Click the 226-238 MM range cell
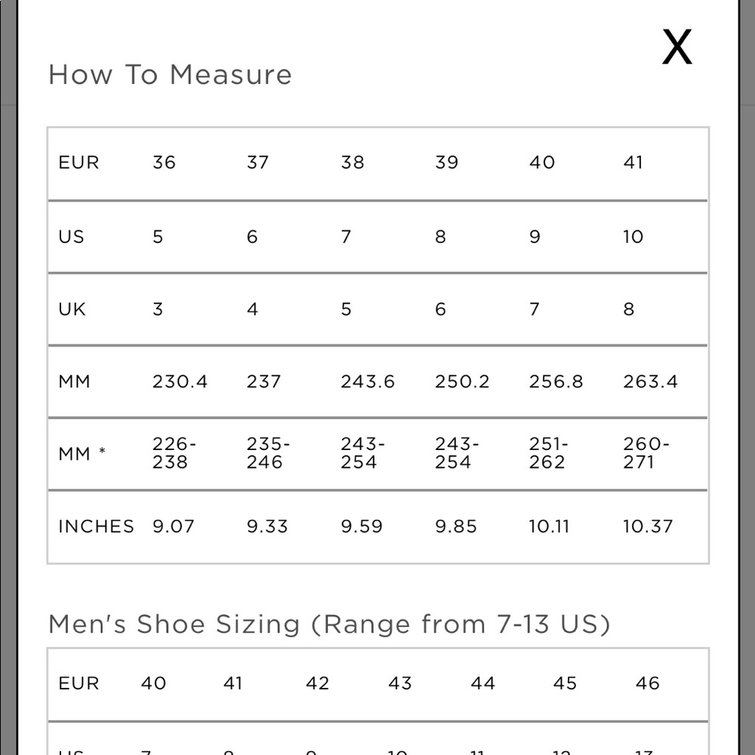 [174, 452]
